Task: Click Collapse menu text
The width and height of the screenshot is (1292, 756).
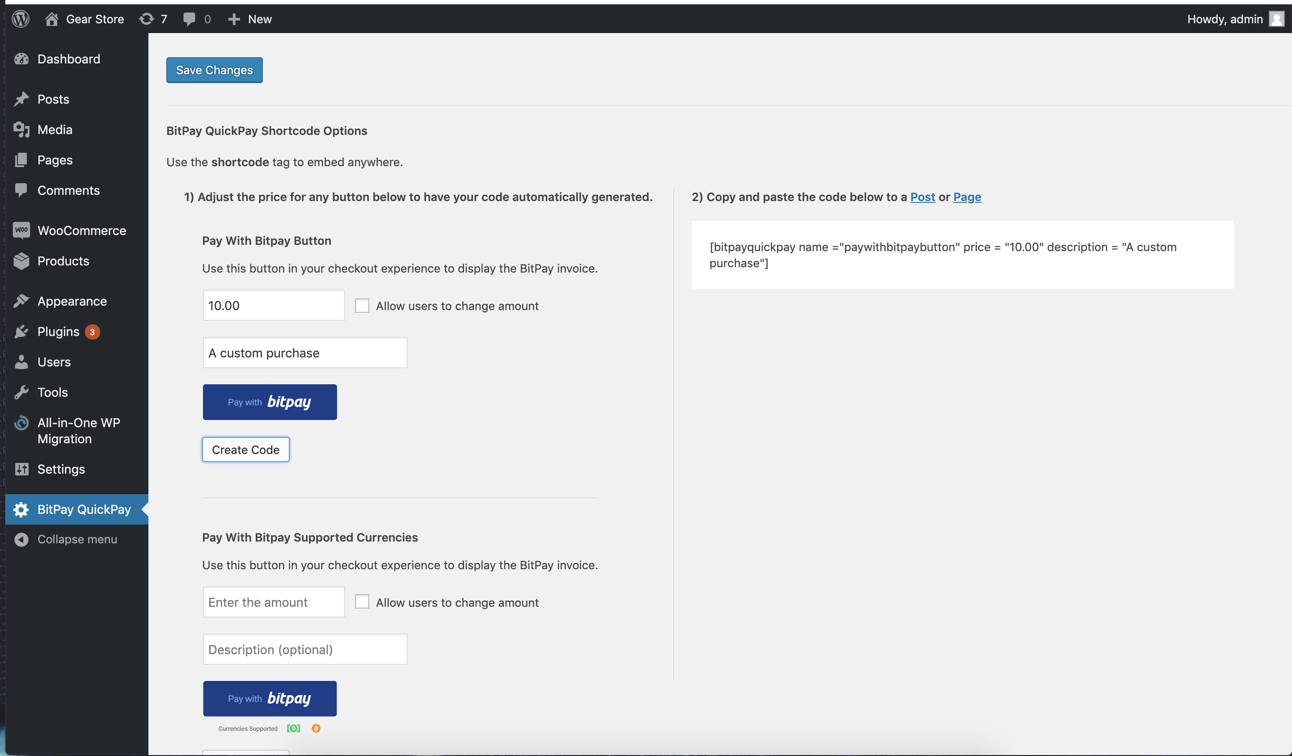Action: click(x=77, y=539)
